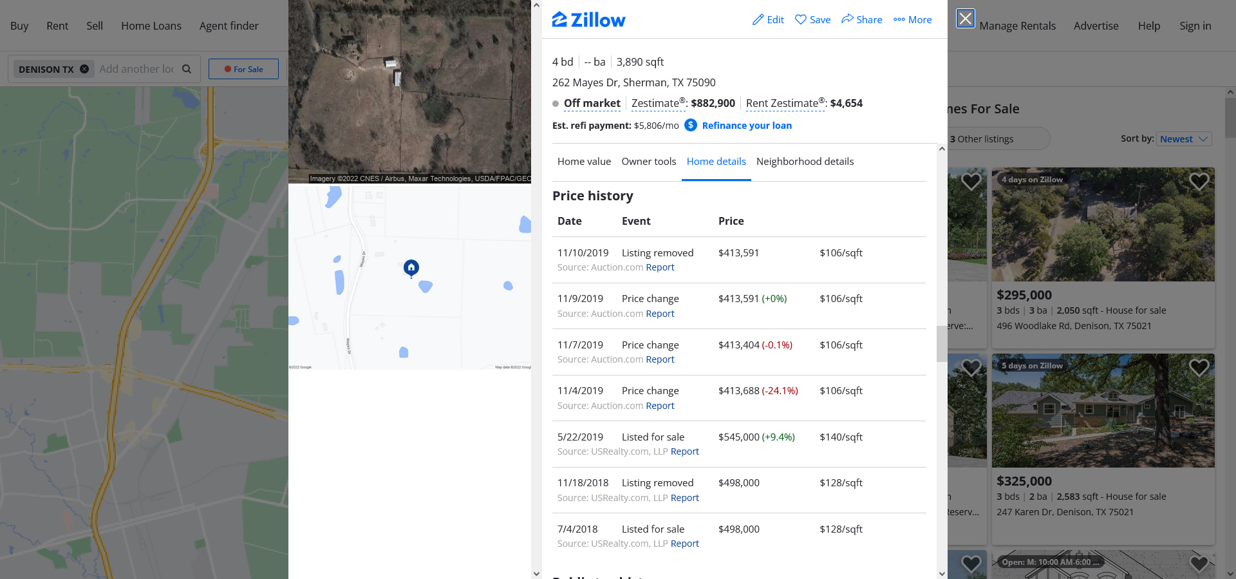Viewport: 1236px width, 579px height.
Task: Open the Home Loans menu
Action: (151, 26)
